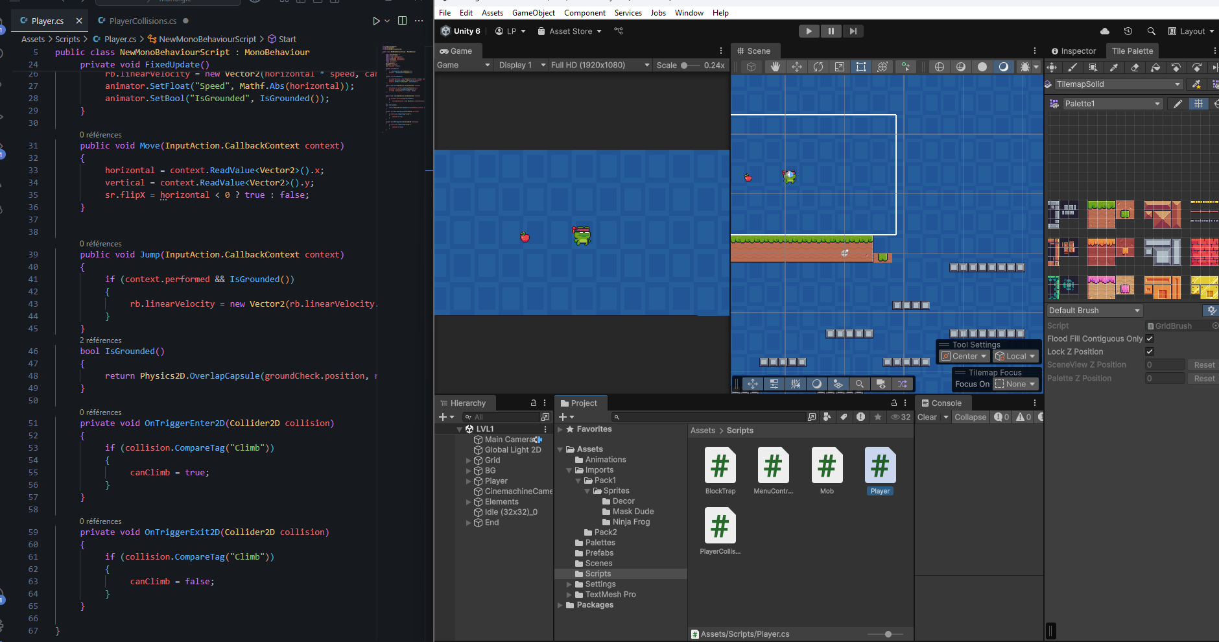Toggle Tile Palette grid visibility button
This screenshot has width=1219, height=642.
tap(1198, 104)
